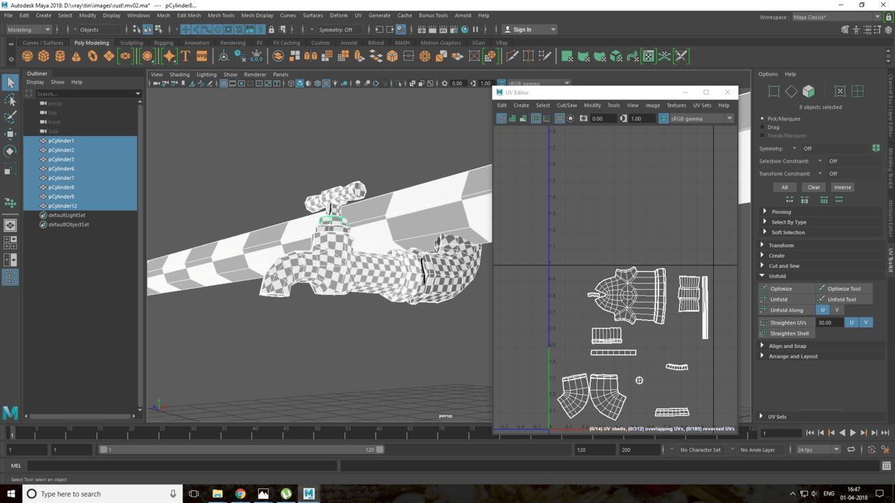This screenshot has width=895, height=503.
Task: Switch to the Sculpting shelf tab
Action: [131, 43]
